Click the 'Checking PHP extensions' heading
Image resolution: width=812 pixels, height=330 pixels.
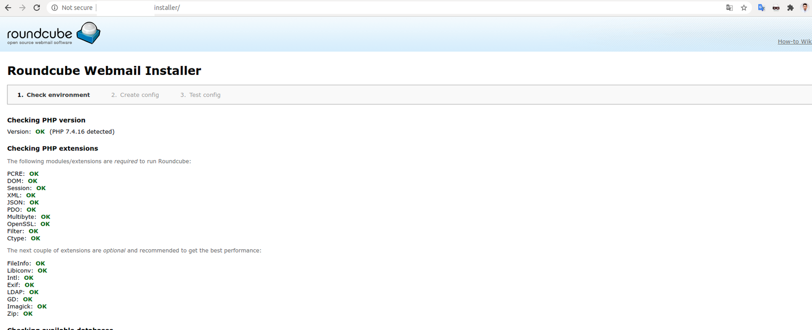click(x=53, y=148)
